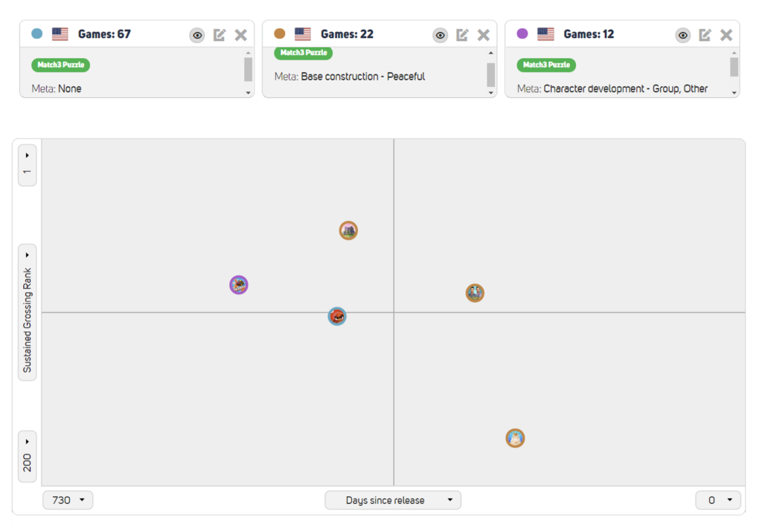The height and width of the screenshot is (532, 762).
Task: Toggle visibility for the Games: 67 group
Action: pos(196,34)
